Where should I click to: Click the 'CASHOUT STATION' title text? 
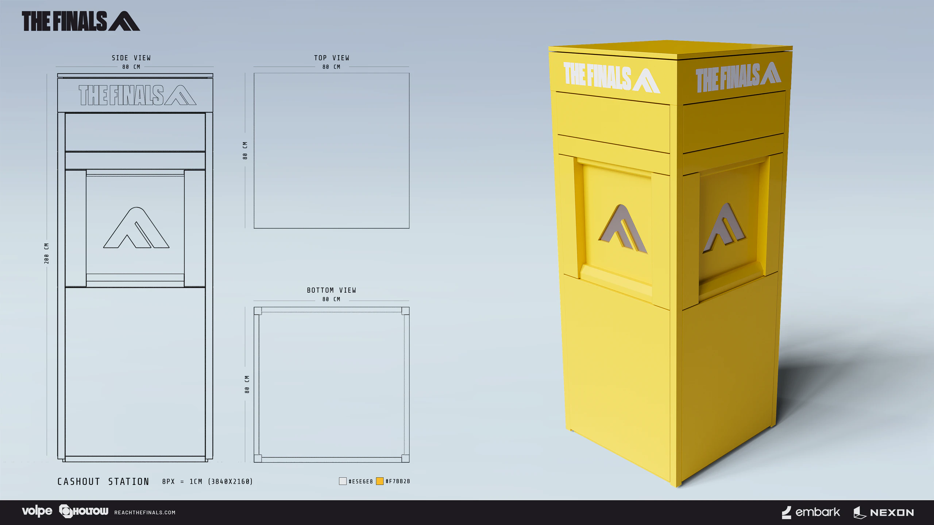103,482
